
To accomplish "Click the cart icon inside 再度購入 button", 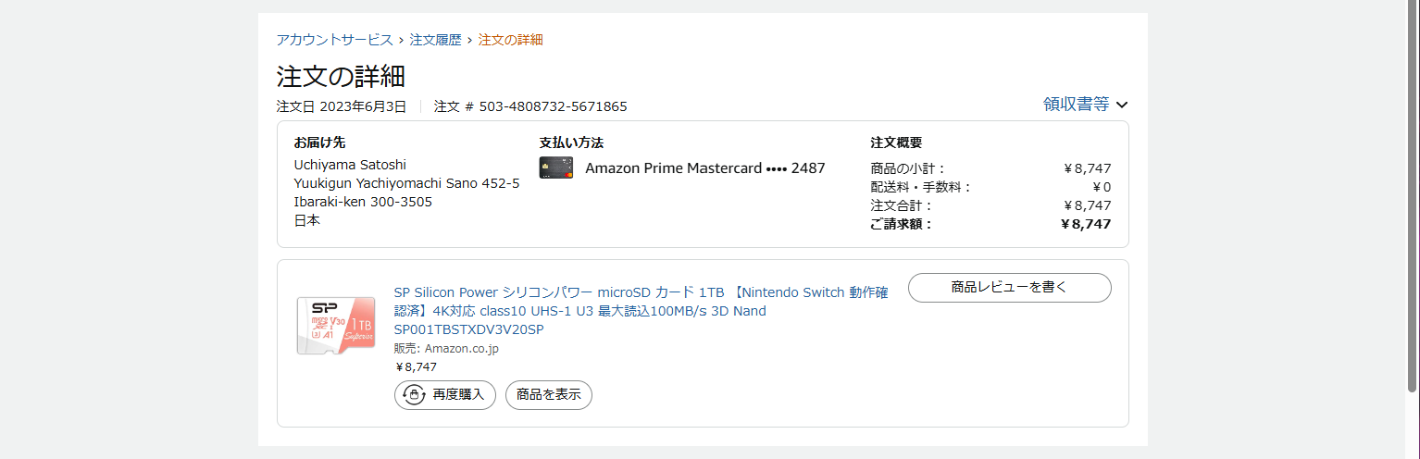I will pos(412,395).
